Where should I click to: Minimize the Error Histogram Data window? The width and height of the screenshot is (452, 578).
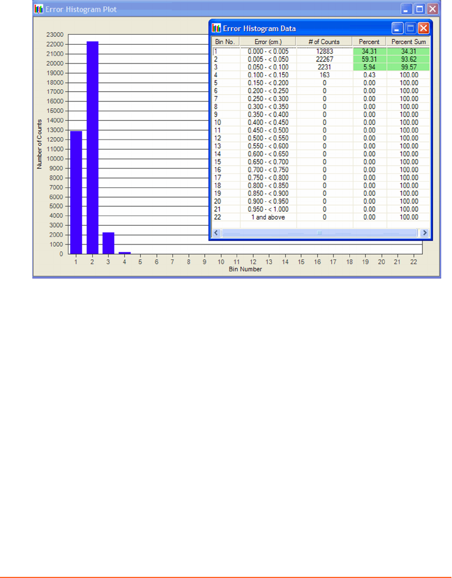(x=397, y=28)
